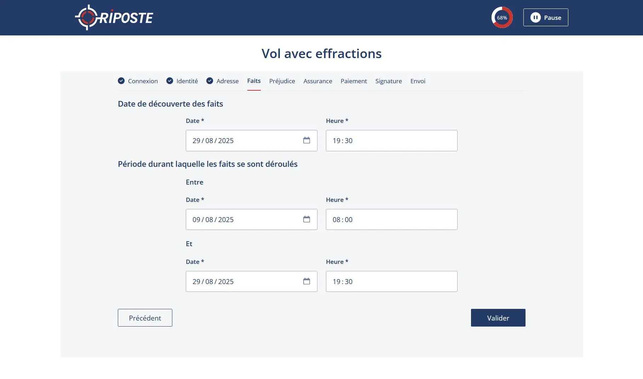Jump to the Envoi step tab

pos(418,81)
